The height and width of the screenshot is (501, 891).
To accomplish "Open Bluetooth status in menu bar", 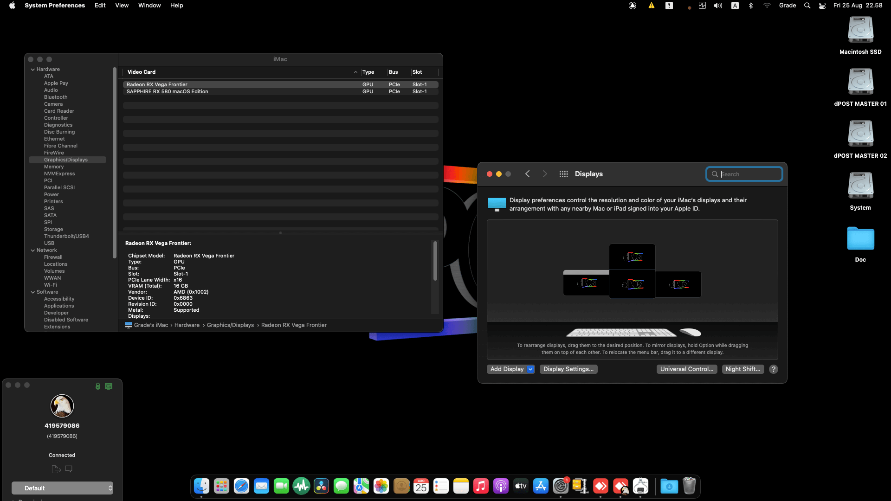I will click(751, 6).
